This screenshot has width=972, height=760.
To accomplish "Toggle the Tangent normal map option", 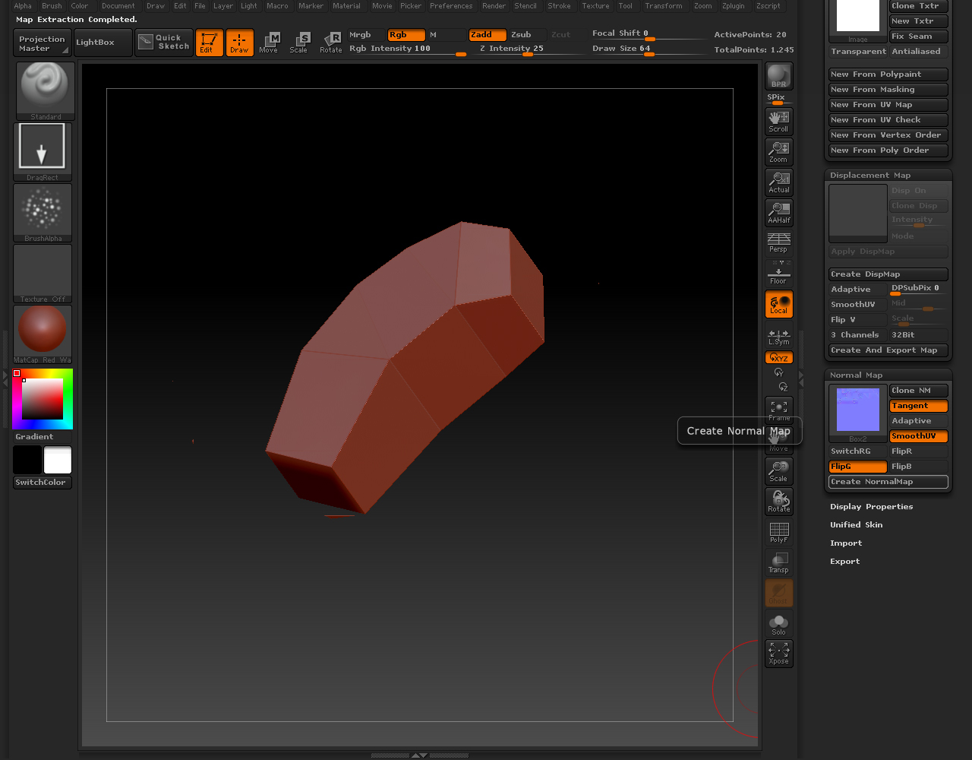I will 918,406.
